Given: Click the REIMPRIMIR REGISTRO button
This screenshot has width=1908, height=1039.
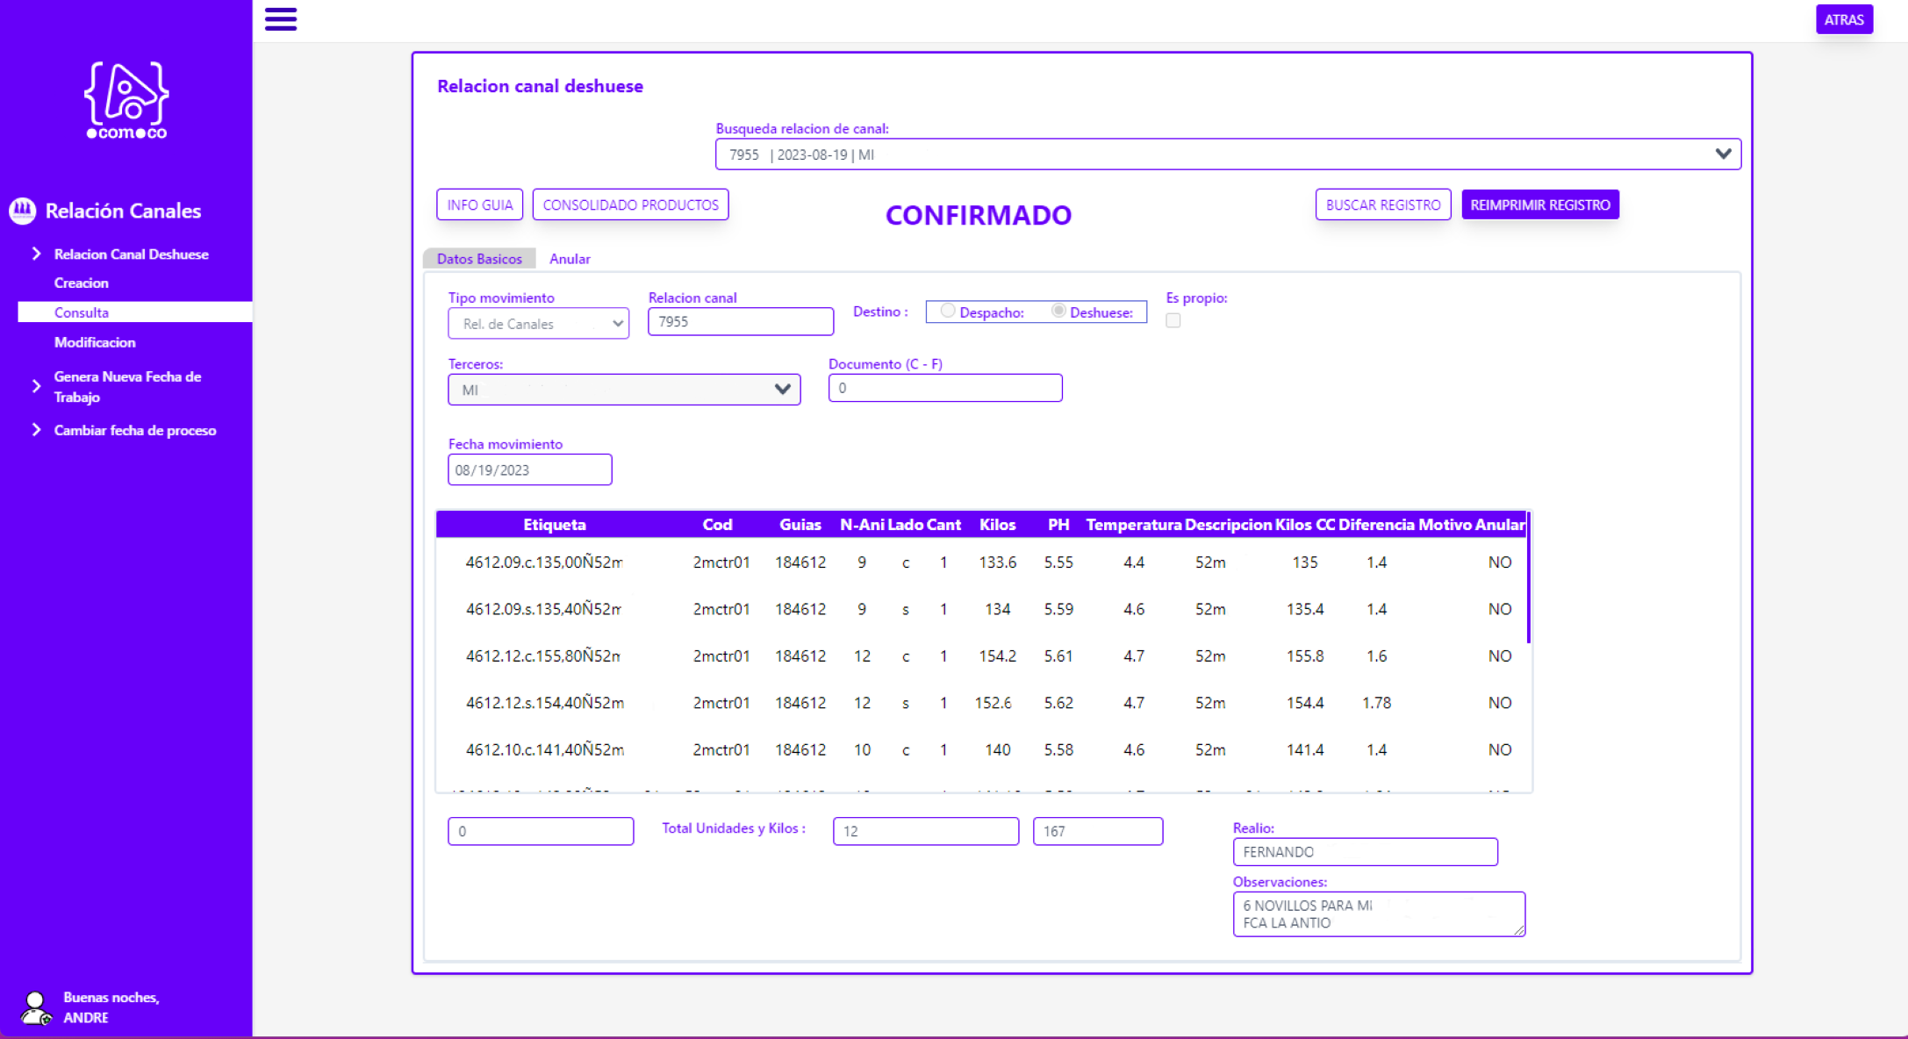Looking at the screenshot, I should 1539,204.
